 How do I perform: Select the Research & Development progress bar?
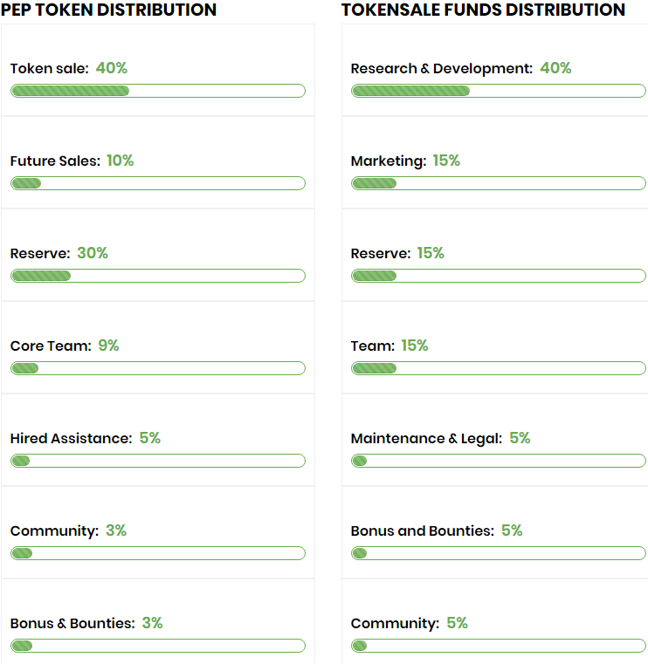[498, 91]
